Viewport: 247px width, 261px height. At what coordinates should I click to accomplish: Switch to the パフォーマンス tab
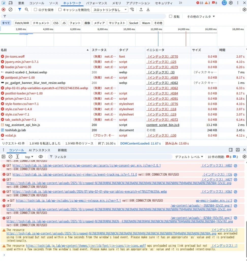click(x=97, y=3)
